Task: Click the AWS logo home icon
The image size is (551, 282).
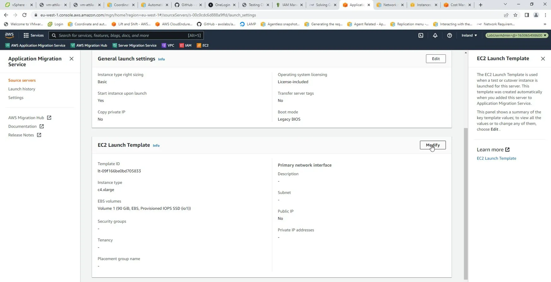Action: (x=9, y=35)
